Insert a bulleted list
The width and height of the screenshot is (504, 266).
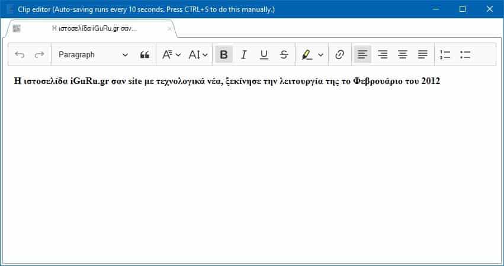[x=465, y=54]
